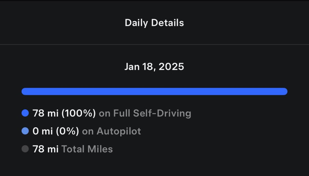Click the gray Total Miles legend dot
This screenshot has height=176, width=309.
(25, 149)
